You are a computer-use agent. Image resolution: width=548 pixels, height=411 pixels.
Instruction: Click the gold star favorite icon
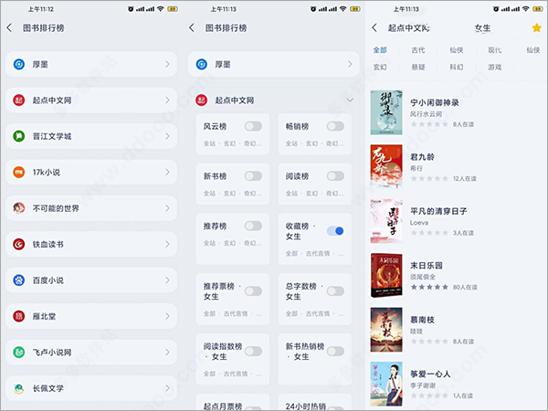[536, 28]
